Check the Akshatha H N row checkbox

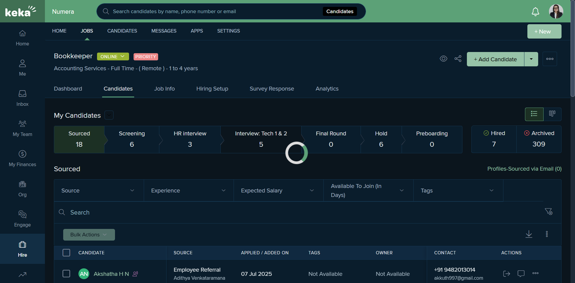[66, 273]
